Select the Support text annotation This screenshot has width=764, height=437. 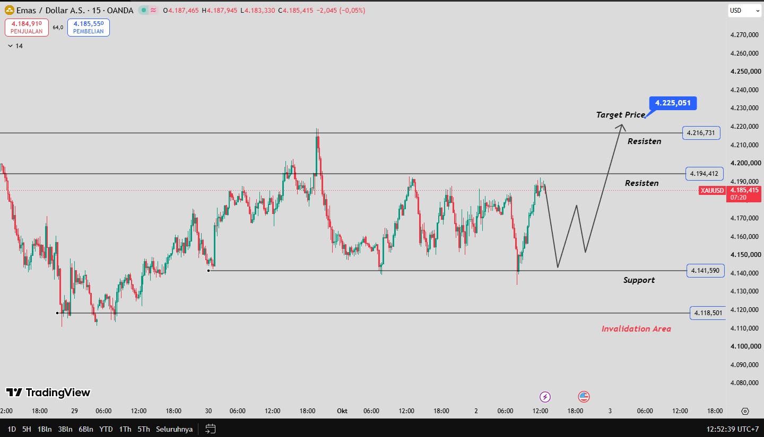(639, 280)
